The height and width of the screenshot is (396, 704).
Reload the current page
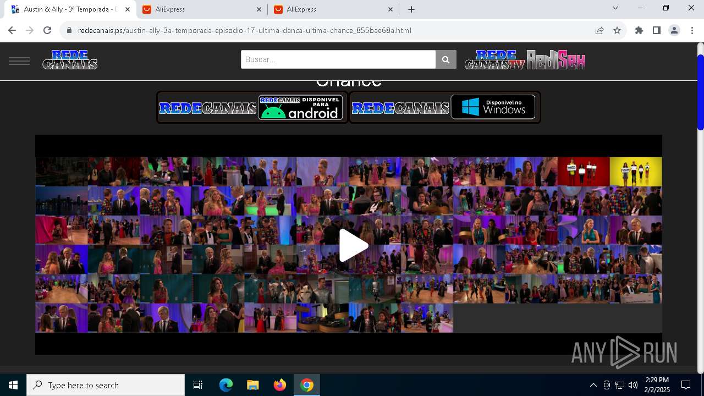[47, 30]
